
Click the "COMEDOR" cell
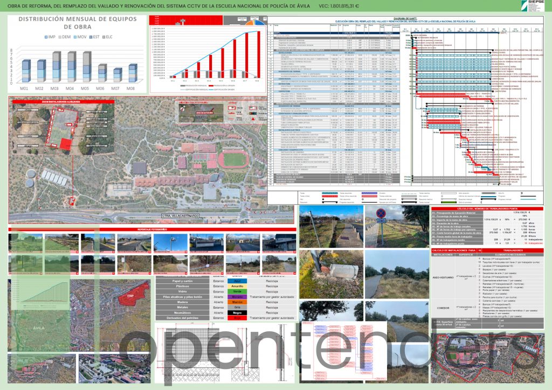(x=443, y=308)
